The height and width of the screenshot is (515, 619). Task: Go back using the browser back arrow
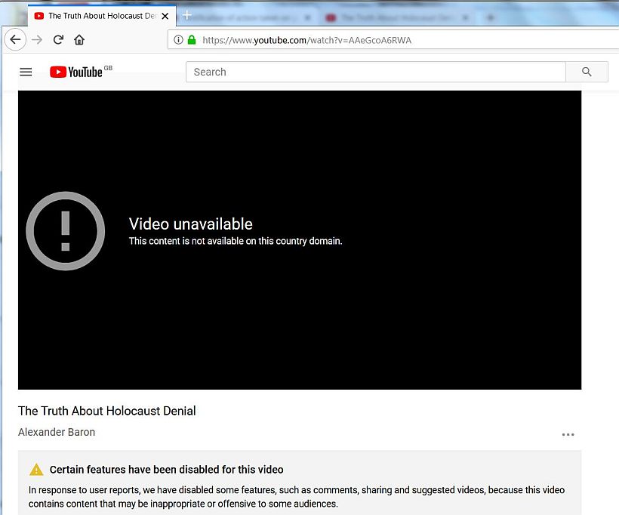[16, 40]
